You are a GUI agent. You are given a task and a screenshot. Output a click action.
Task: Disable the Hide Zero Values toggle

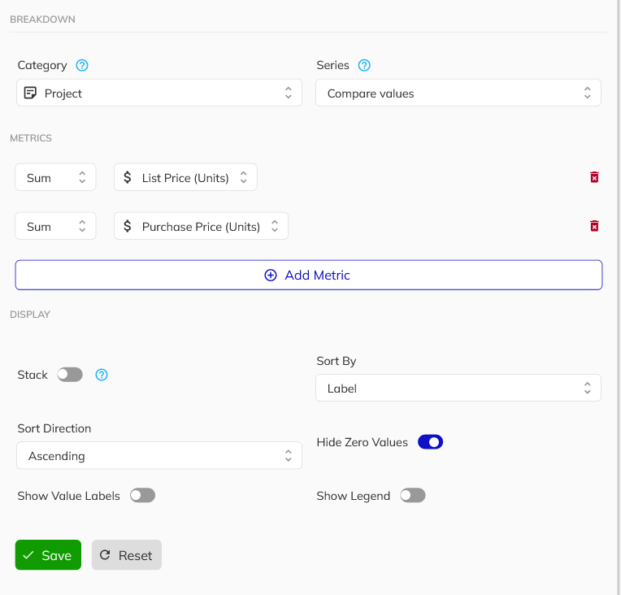(430, 441)
